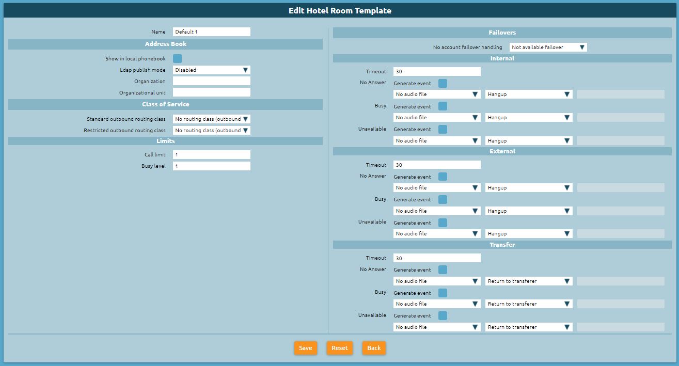
Task: Open Transfer Busy Return to transferer dropdown
Action: click(529, 304)
